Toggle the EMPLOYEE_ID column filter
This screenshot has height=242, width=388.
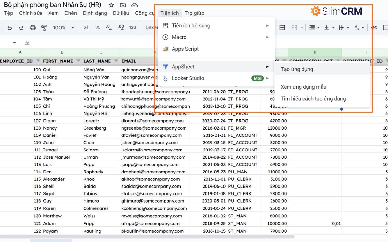[38, 61]
